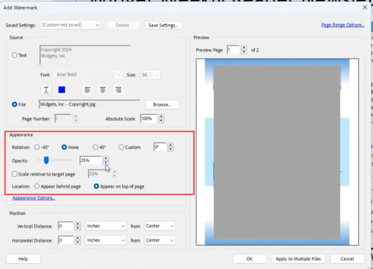This screenshot has height=269, width=373.
Task: Center-align watermark text
Action: coord(103,90)
